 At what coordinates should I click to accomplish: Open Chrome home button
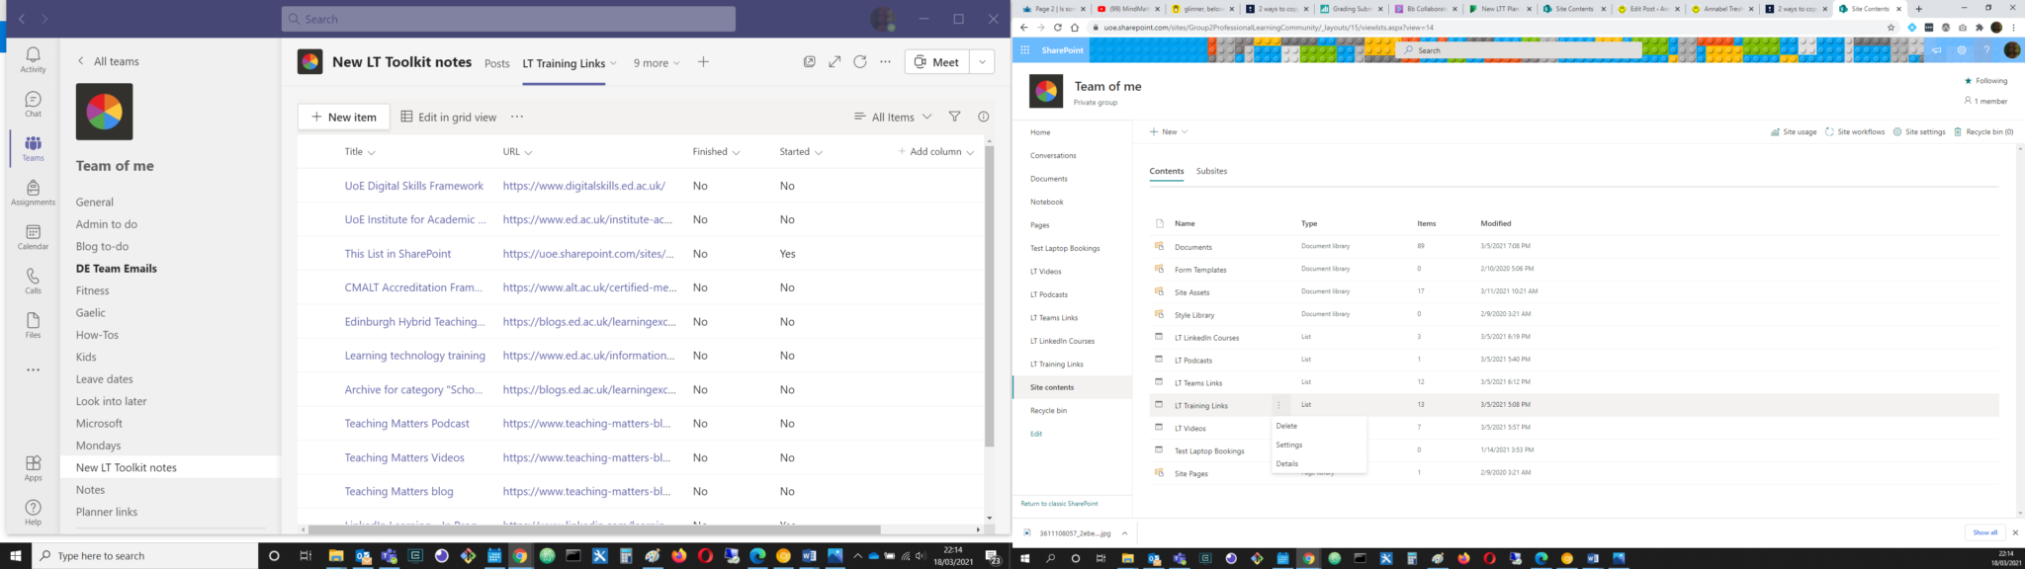(x=1075, y=28)
